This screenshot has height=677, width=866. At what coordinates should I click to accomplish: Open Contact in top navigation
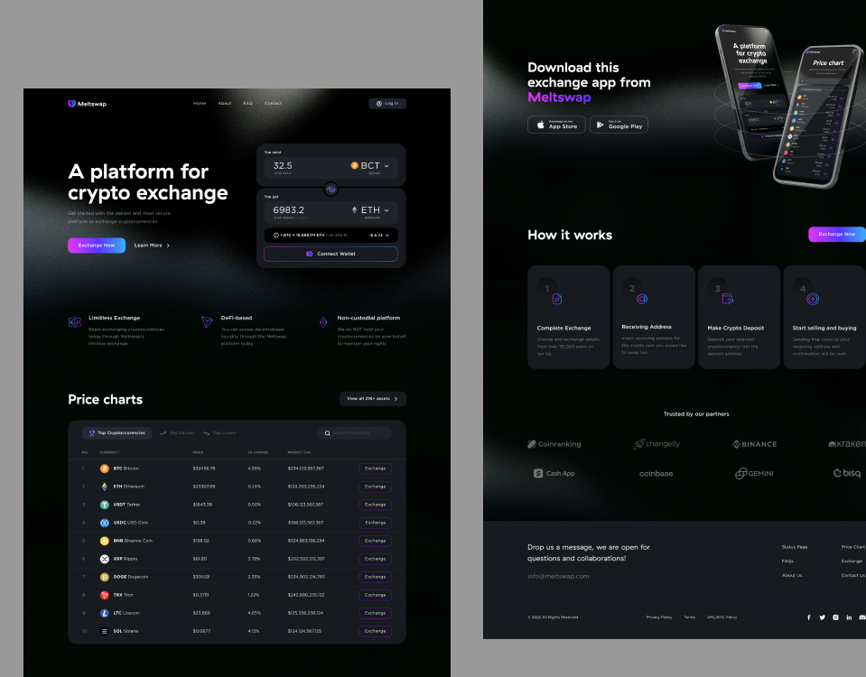click(x=273, y=103)
